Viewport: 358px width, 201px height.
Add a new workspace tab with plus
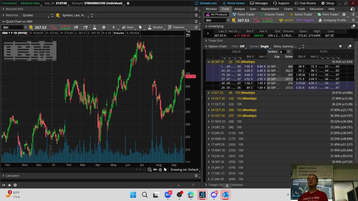[128, 3]
